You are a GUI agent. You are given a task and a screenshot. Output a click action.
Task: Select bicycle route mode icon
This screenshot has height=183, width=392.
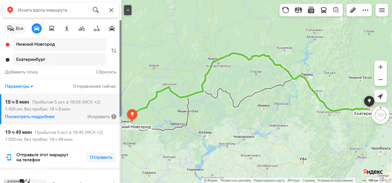pyautogui.click(x=82, y=28)
